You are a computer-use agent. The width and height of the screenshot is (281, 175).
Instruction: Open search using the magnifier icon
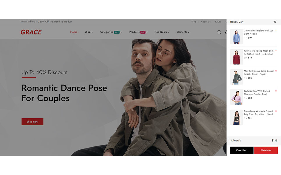pyautogui.click(x=219, y=32)
